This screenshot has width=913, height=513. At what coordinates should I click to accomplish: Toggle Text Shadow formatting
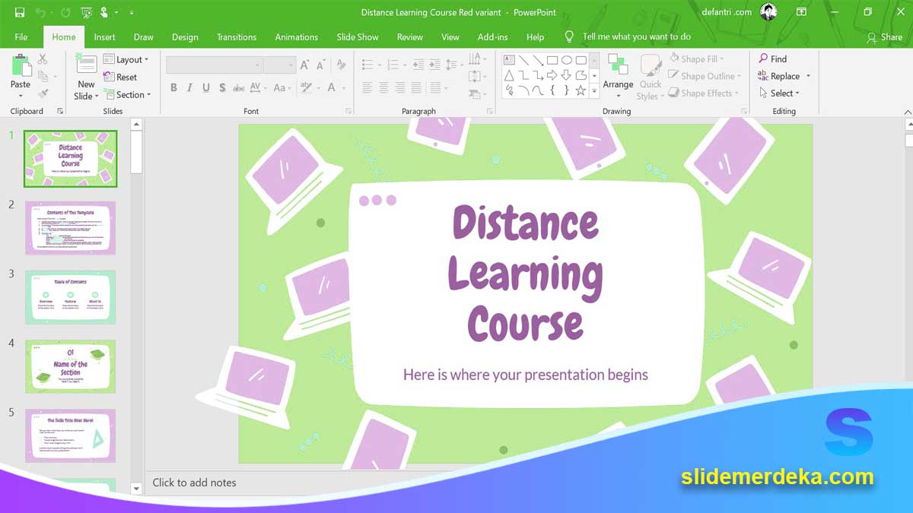tap(222, 87)
